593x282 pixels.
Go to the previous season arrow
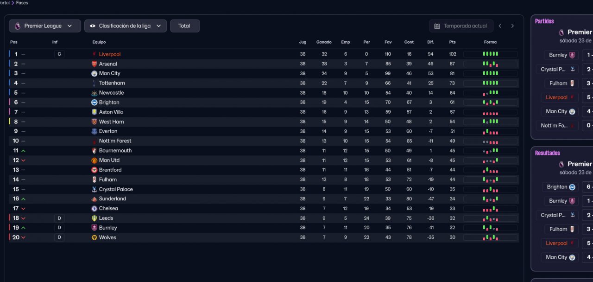[x=500, y=26]
